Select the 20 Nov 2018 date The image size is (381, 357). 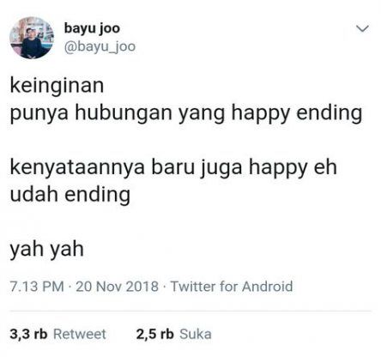pos(117,287)
